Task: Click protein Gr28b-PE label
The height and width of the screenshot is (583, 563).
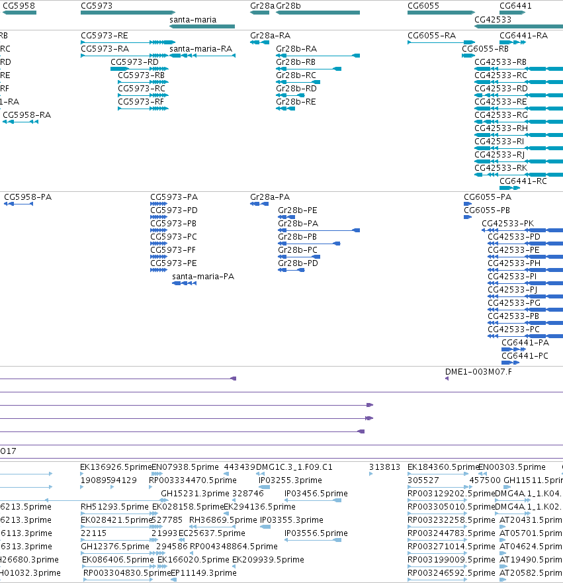Action: pos(298,210)
